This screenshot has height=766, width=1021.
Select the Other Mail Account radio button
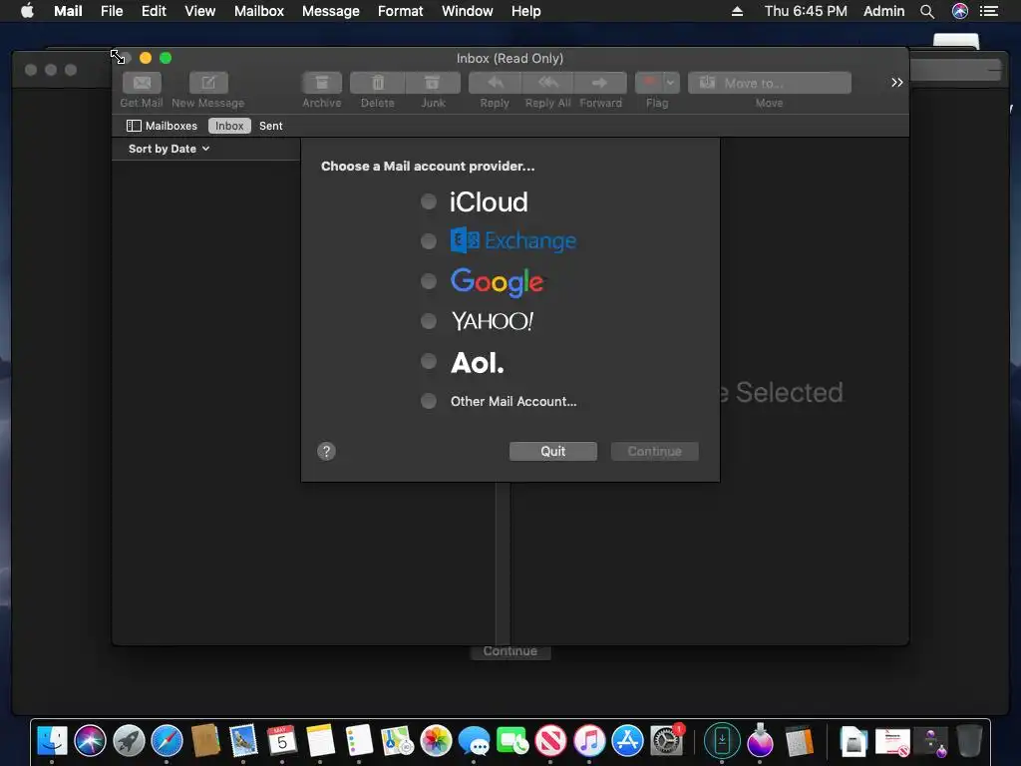[429, 401]
